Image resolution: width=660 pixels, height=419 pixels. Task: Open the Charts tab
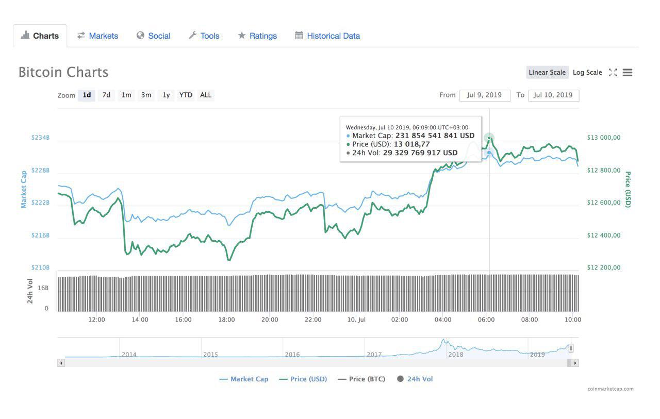point(40,36)
